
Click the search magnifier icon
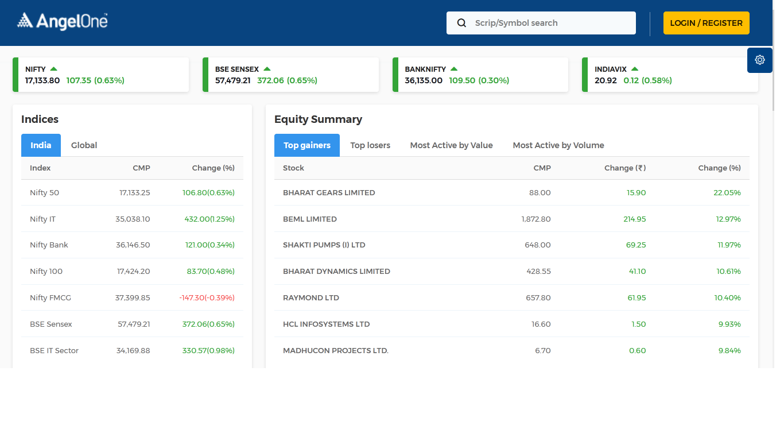461,23
